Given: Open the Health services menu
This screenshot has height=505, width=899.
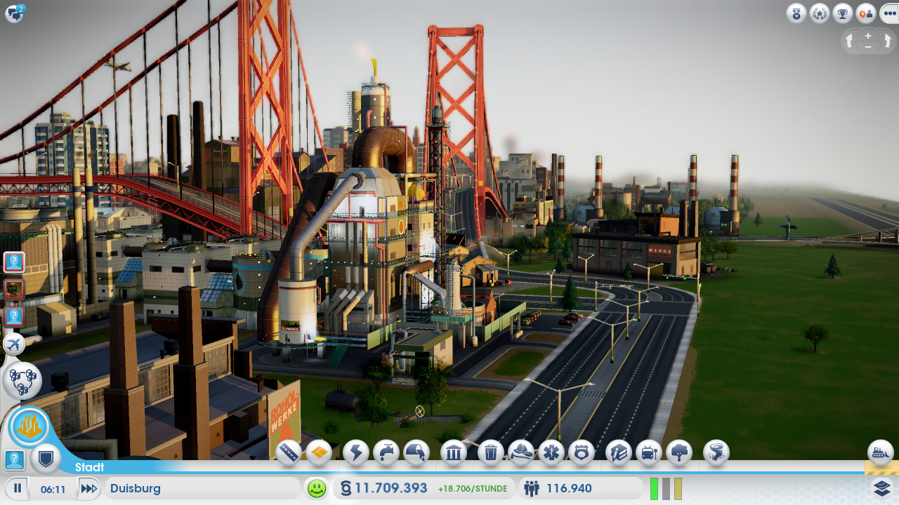Looking at the screenshot, I should pyautogui.click(x=551, y=453).
